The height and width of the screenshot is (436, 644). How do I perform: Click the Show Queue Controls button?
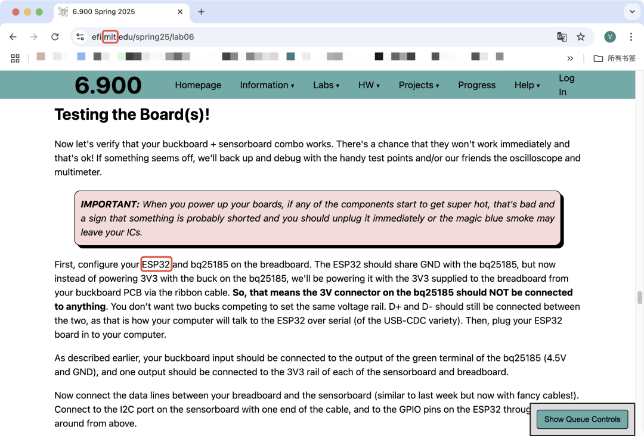pos(582,419)
